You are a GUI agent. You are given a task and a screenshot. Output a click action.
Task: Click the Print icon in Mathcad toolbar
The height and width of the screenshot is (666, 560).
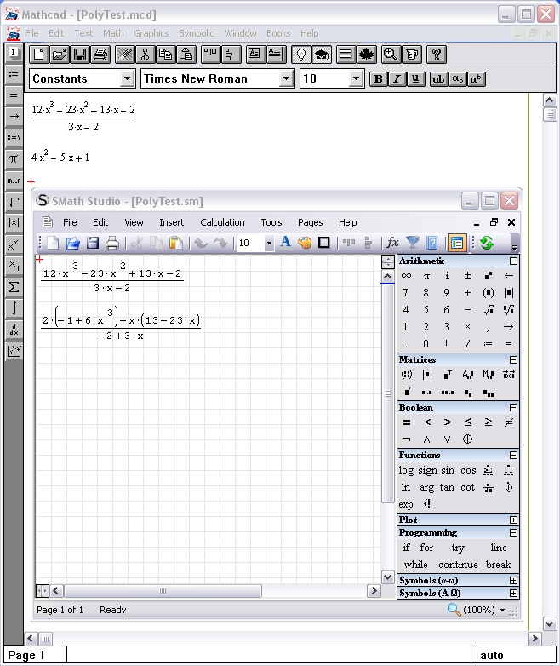tap(100, 55)
